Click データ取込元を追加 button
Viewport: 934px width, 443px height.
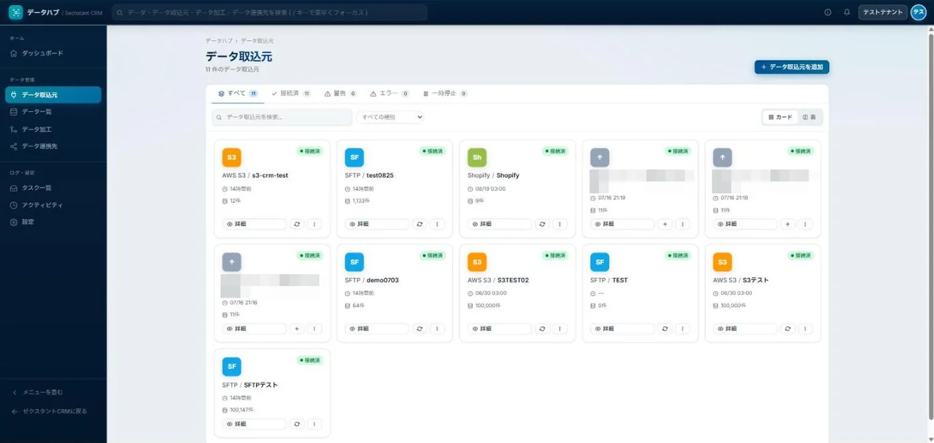pos(792,67)
